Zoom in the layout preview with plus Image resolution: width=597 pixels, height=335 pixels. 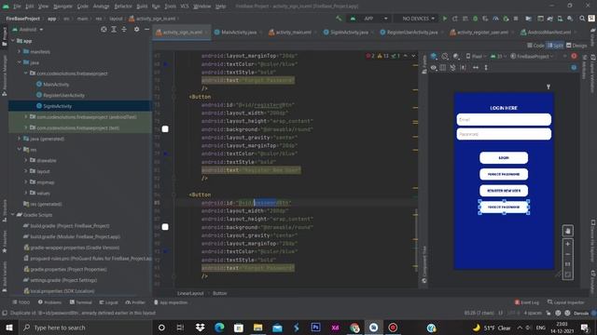[x=567, y=244]
